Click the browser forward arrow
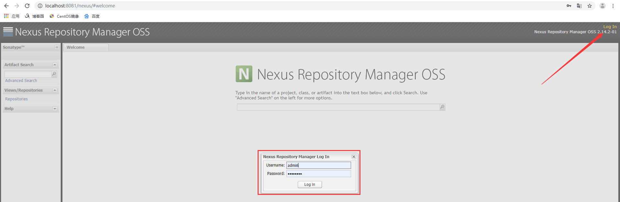 pyautogui.click(x=17, y=6)
